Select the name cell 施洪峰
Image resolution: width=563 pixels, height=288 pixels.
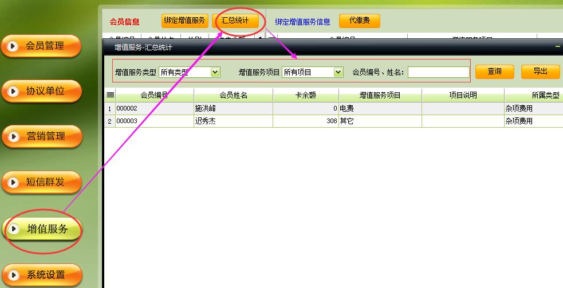click(233, 108)
